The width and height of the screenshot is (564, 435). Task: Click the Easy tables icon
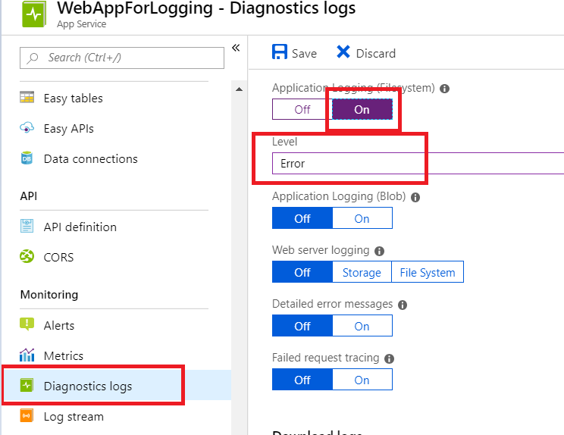[x=27, y=98]
